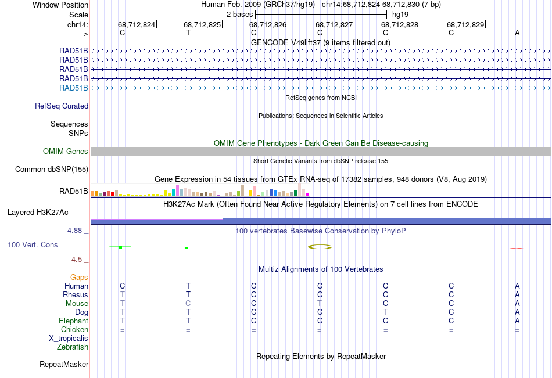Open the H3K27Ac Mark track title

tap(321, 204)
